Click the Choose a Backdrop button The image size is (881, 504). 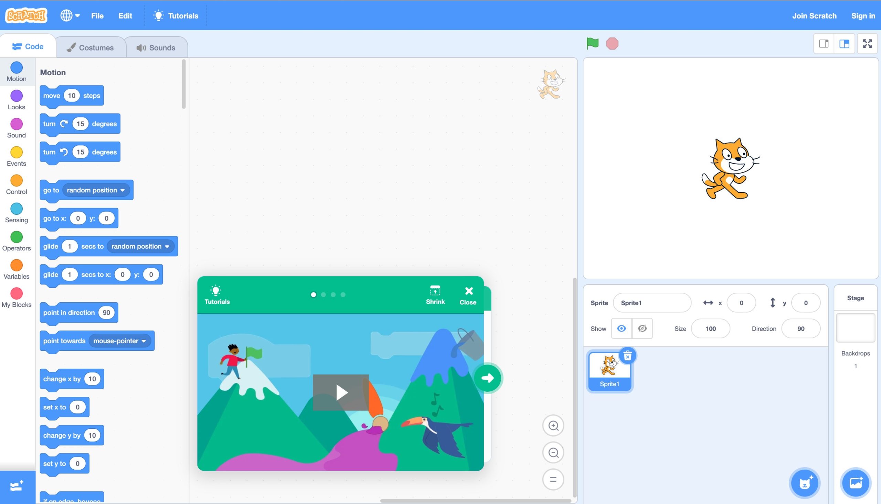tap(855, 483)
